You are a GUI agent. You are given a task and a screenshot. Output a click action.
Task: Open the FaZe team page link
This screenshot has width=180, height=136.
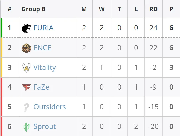point(41,87)
